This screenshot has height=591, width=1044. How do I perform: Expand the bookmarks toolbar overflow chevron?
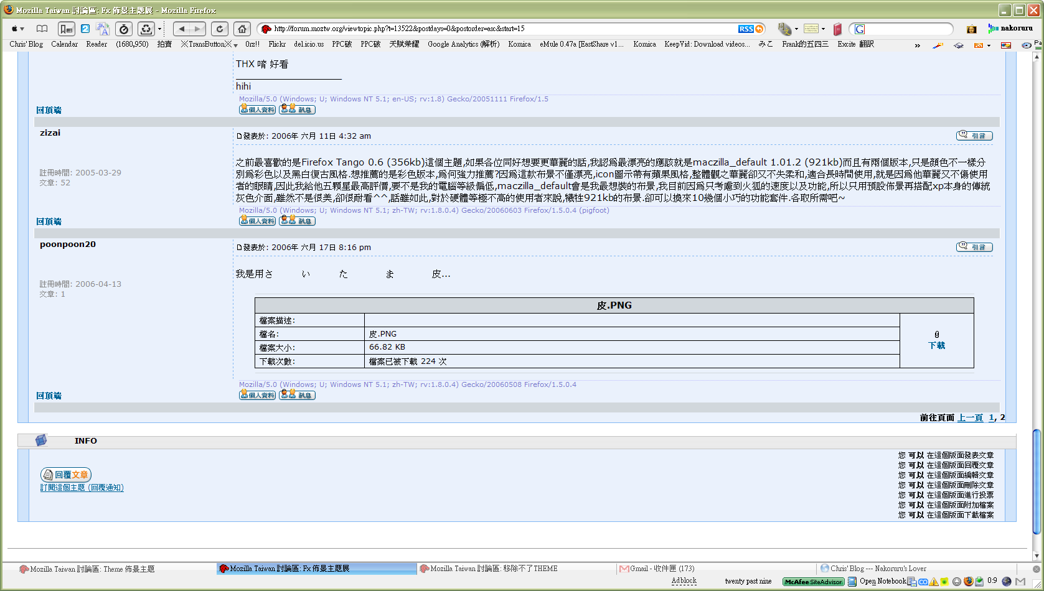tap(917, 45)
